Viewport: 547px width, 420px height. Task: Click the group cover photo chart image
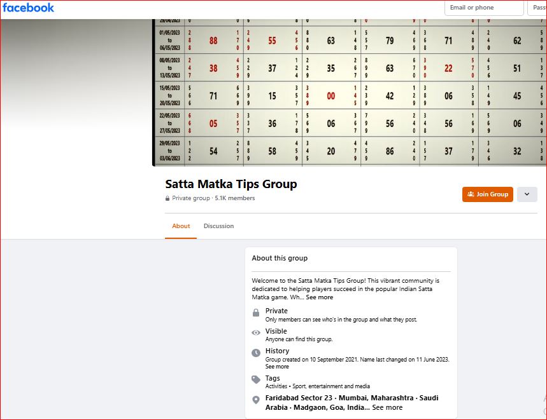click(x=344, y=89)
